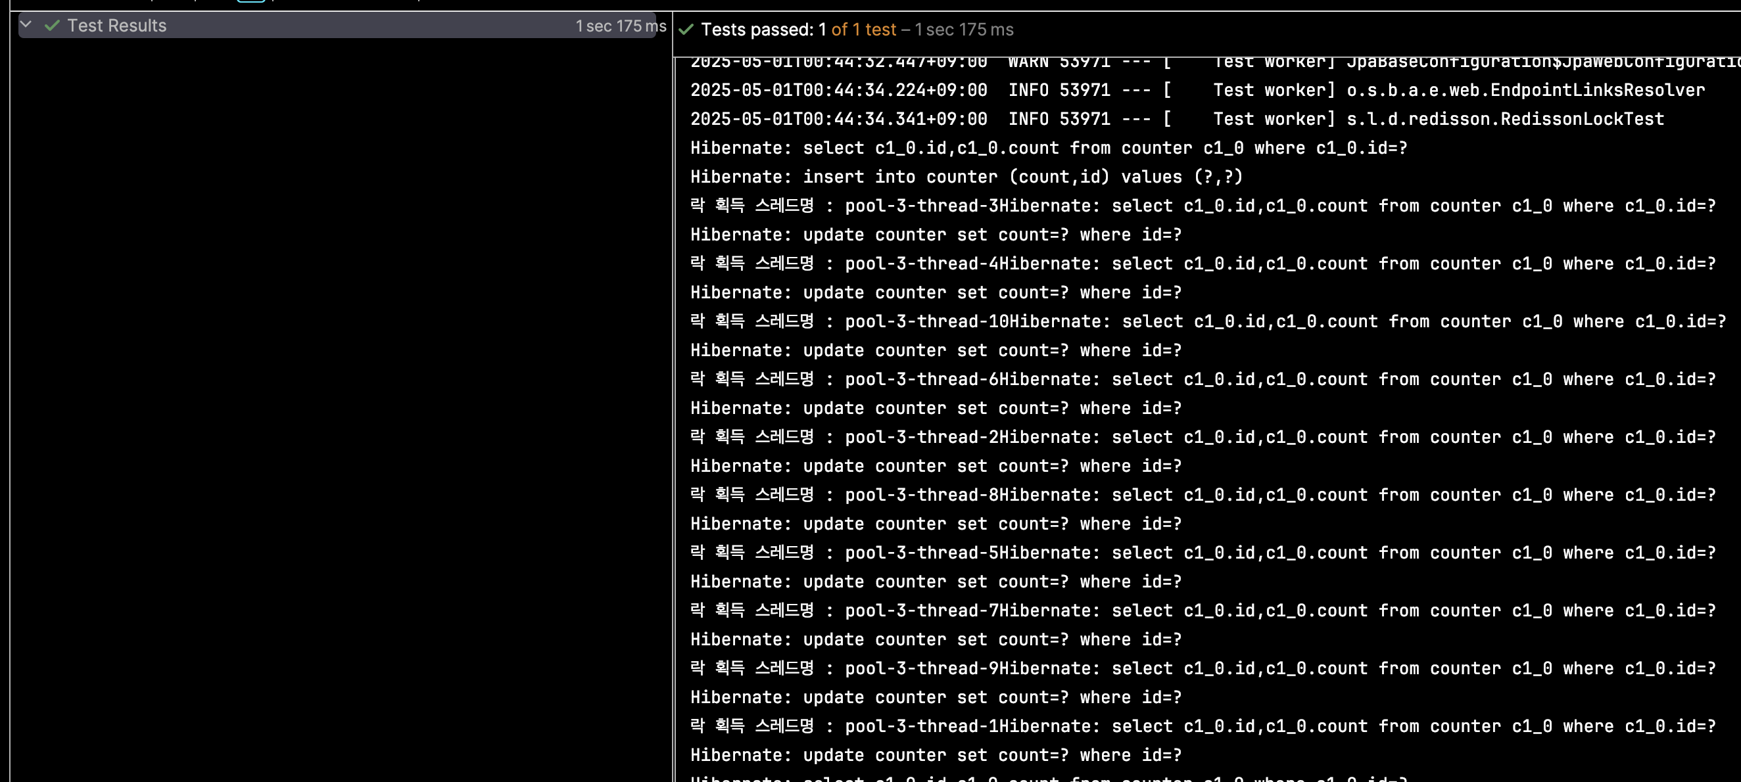Screen dimensions: 1741x782
Task: Click the green check icon before Tests passed
Action: [686, 30]
